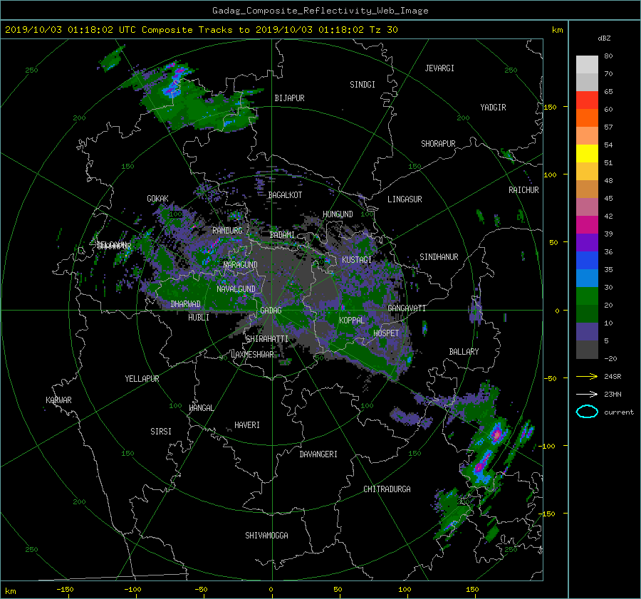Pick the magenta 42 dBZ color swatch
The height and width of the screenshot is (599, 641).
[x=587, y=224]
